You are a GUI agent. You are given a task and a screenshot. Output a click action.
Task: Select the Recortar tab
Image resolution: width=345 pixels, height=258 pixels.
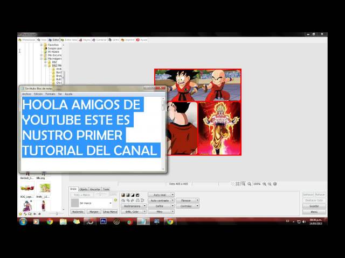pyautogui.click(x=95, y=189)
